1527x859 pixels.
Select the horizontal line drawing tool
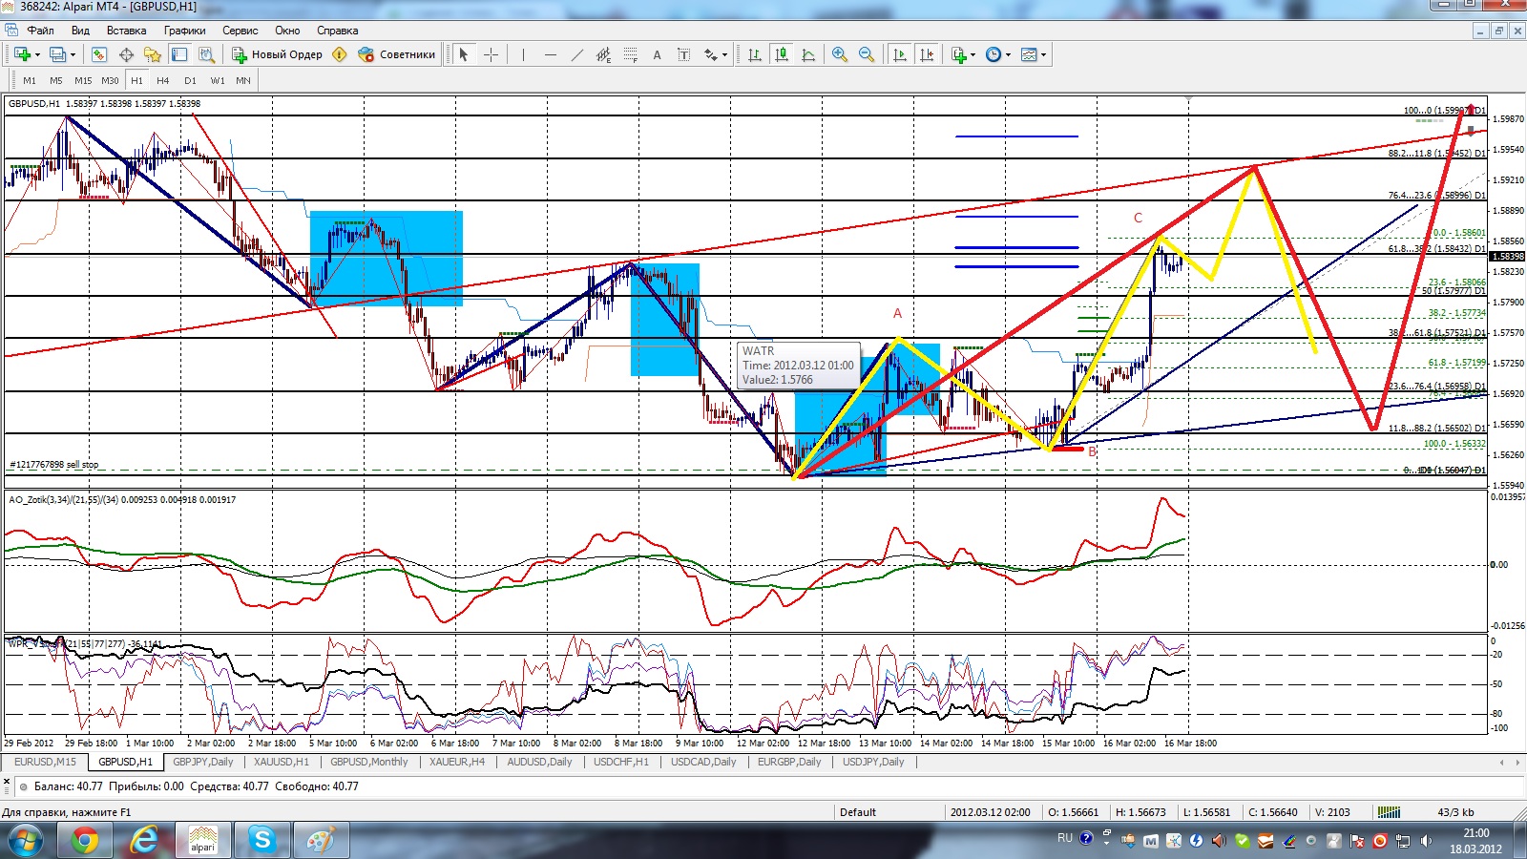[550, 54]
